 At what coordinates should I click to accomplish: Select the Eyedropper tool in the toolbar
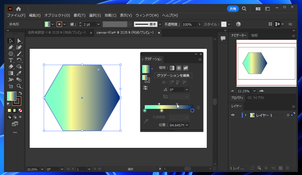19,73
